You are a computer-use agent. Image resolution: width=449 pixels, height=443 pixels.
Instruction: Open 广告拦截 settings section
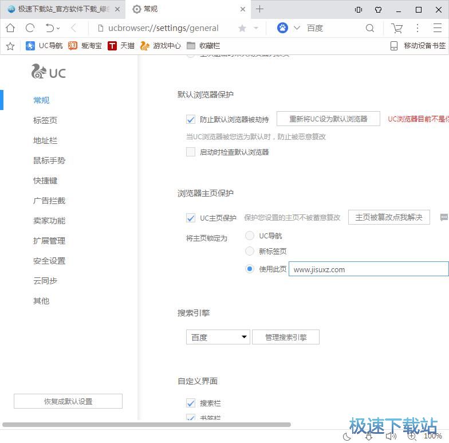pos(49,201)
